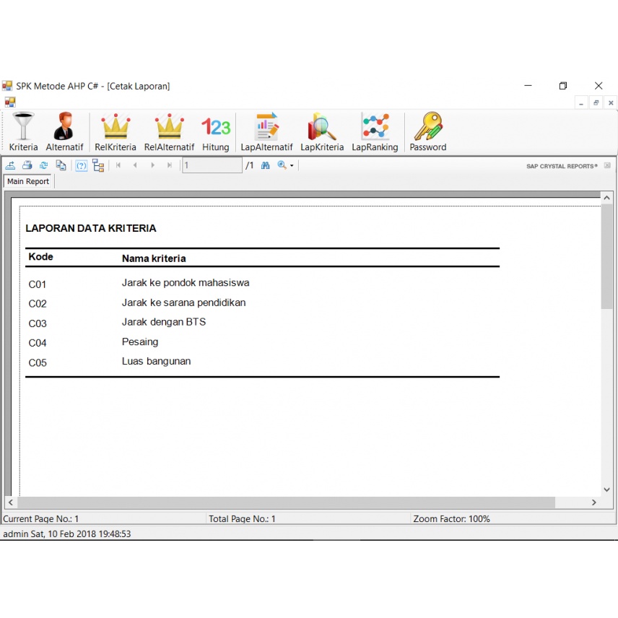
Task: Click the Print Report icon
Action: (27, 165)
